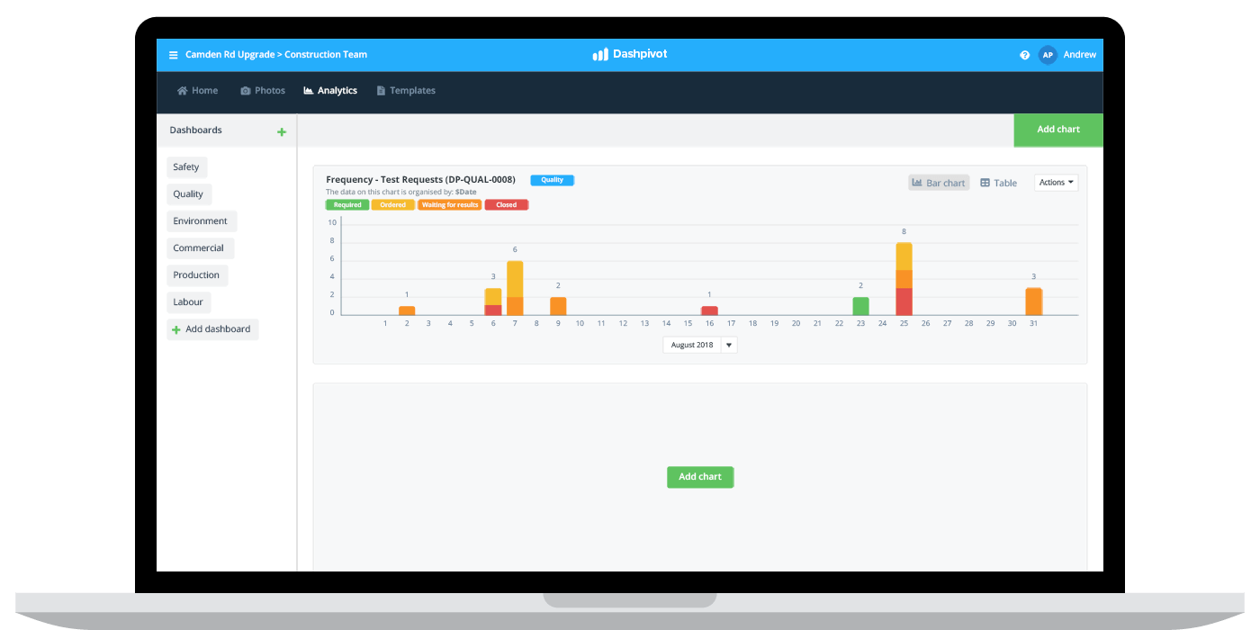Click the Analytics chart icon
This screenshot has height=630, width=1260.
[x=309, y=91]
